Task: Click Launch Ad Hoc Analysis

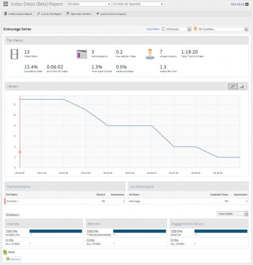Action: [111, 14]
